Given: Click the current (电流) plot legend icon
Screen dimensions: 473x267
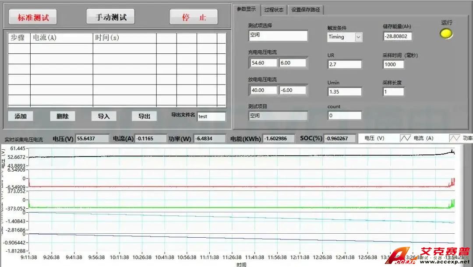Looking at the screenshot, I should tap(405, 138).
